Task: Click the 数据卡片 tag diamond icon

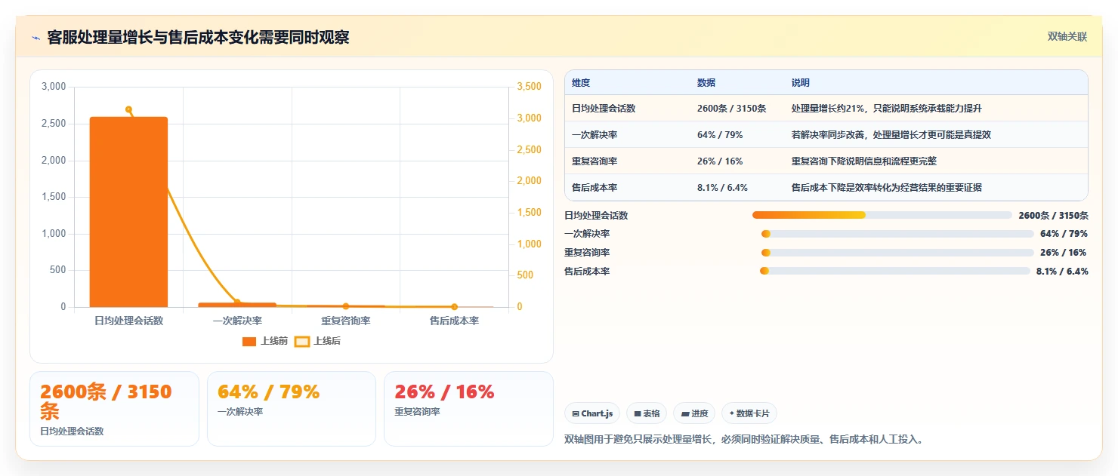Action: [731, 413]
